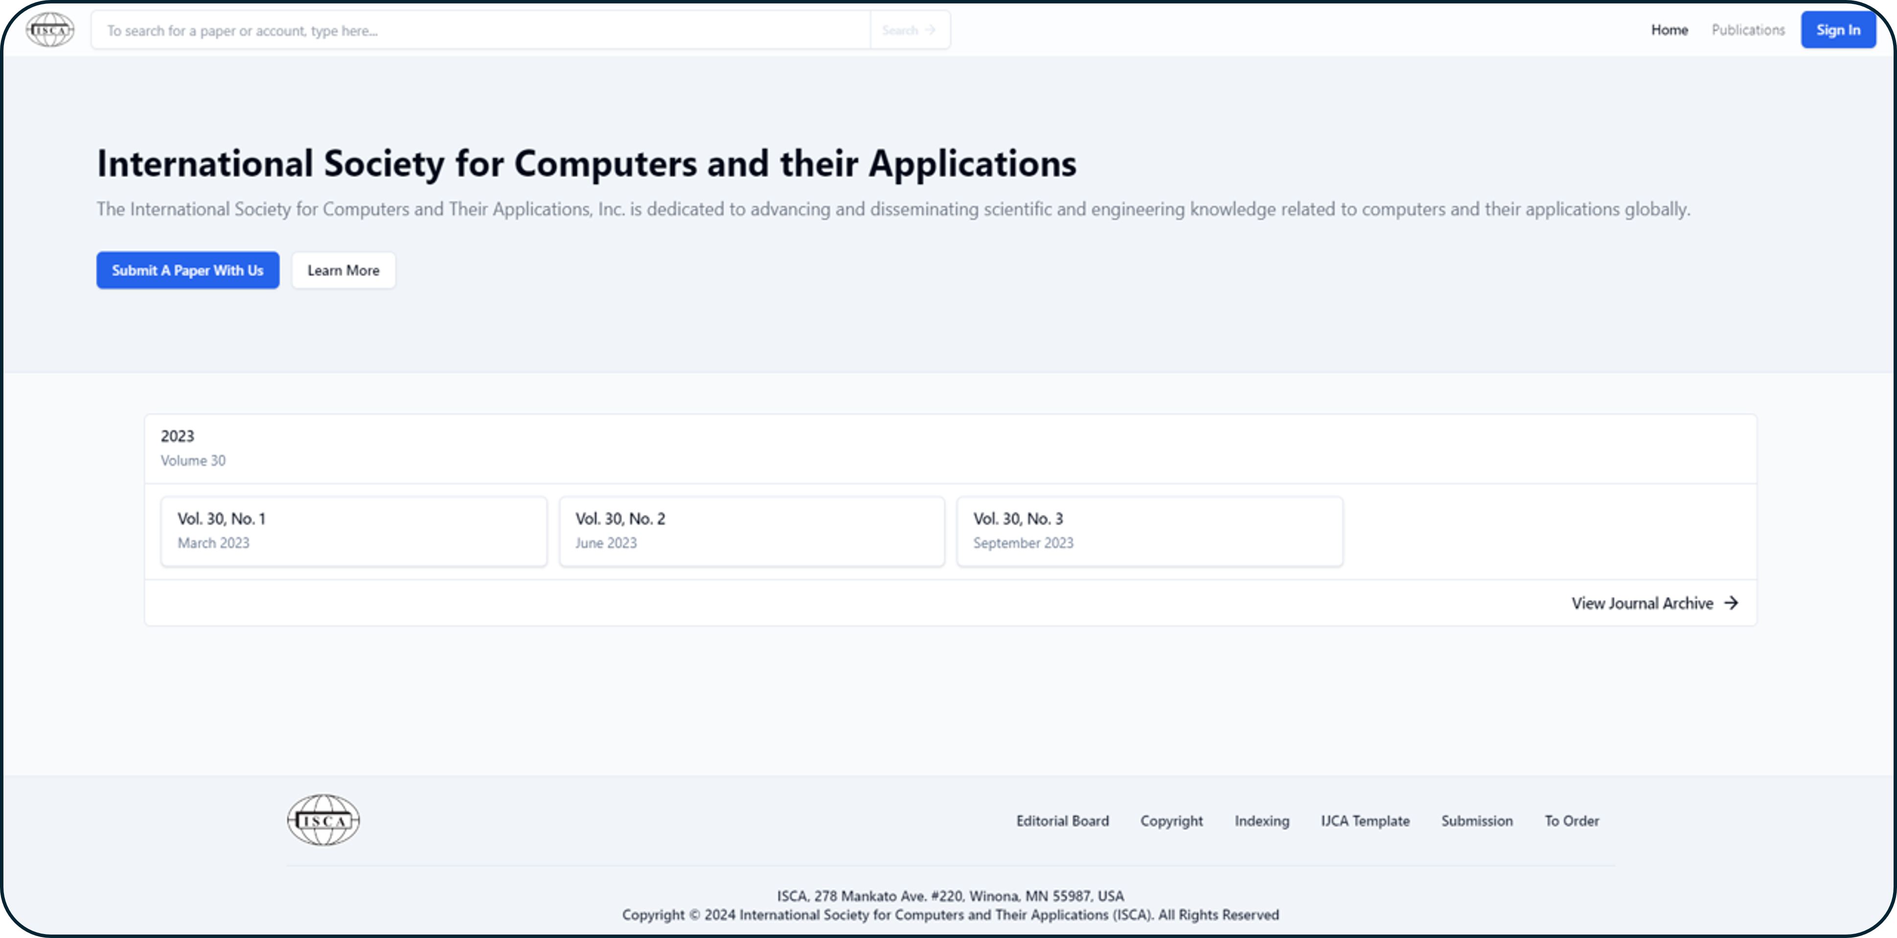Open the IJCA Template footer link
The width and height of the screenshot is (1897, 938).
click(x=1365, y=821)
